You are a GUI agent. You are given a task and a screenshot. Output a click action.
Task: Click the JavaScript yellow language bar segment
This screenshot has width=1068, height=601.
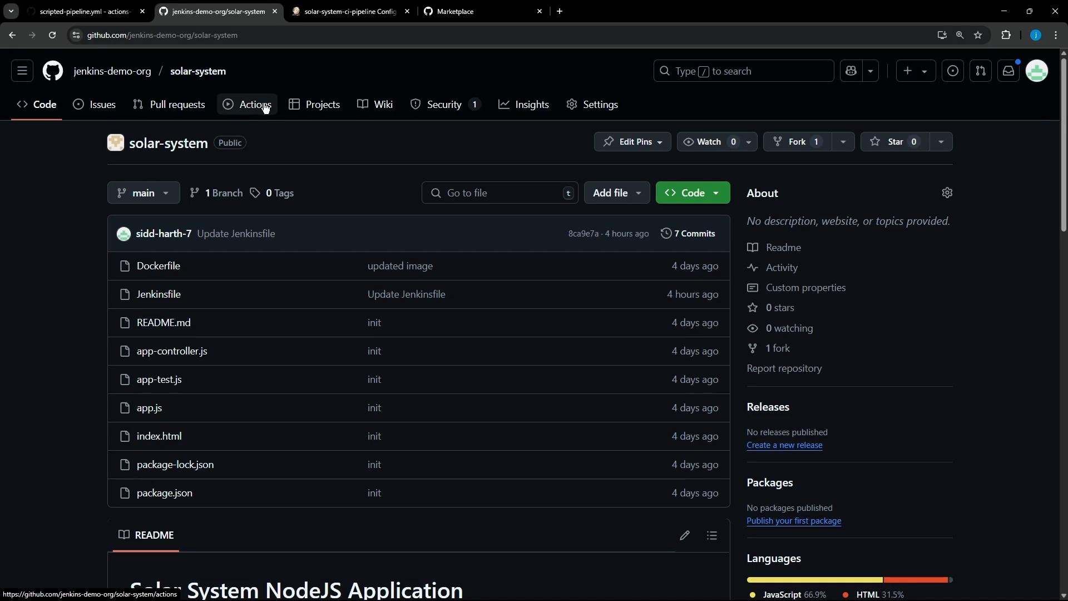pyautogui.click(x=814, y=580)
